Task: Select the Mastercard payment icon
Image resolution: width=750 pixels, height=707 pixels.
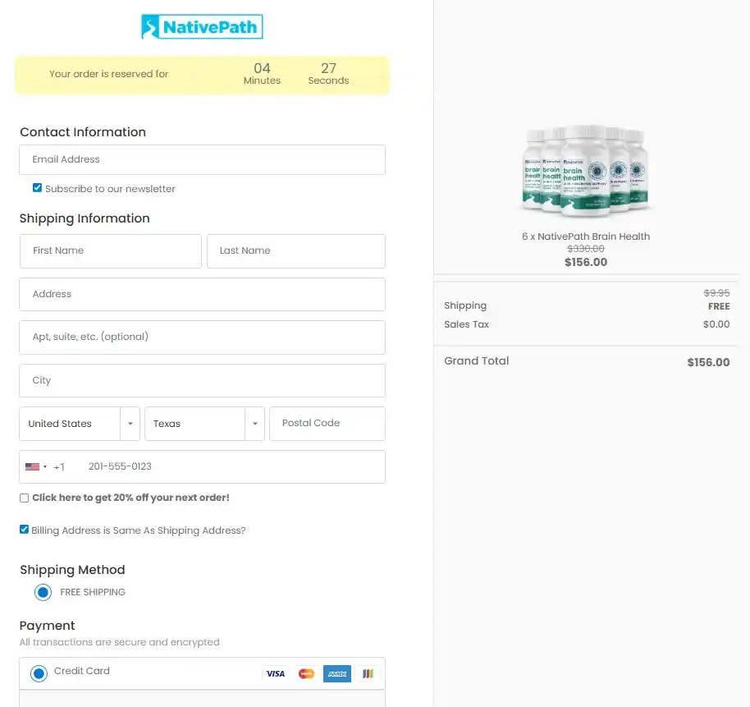Action: pos(306,673)
